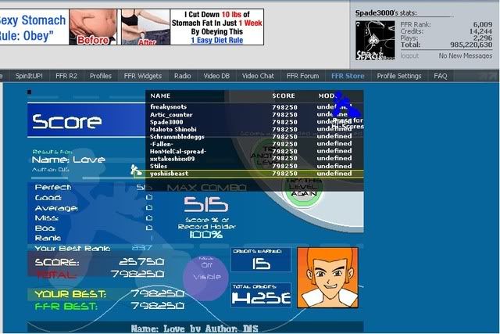
Task: Go to the FFR R2 tab
Action: pyautogui.click(x=69, y=76)
